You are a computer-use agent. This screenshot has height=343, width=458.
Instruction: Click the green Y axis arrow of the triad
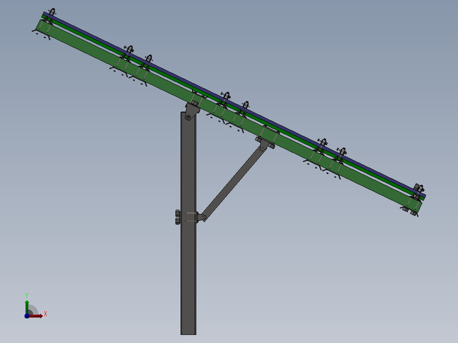(x=27, y=307)
